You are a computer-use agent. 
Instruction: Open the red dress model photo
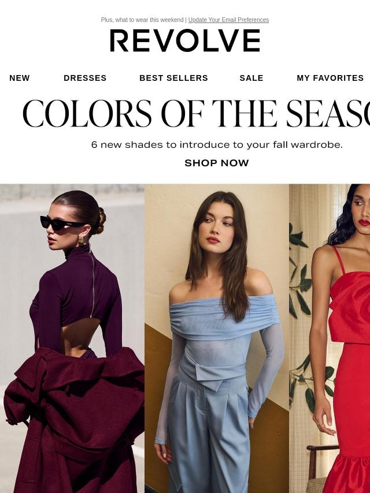coord(330,338)
